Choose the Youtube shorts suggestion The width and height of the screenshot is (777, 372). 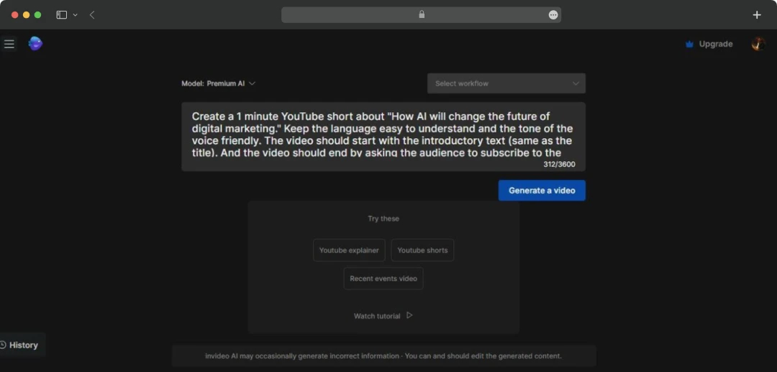click(422, 250)
